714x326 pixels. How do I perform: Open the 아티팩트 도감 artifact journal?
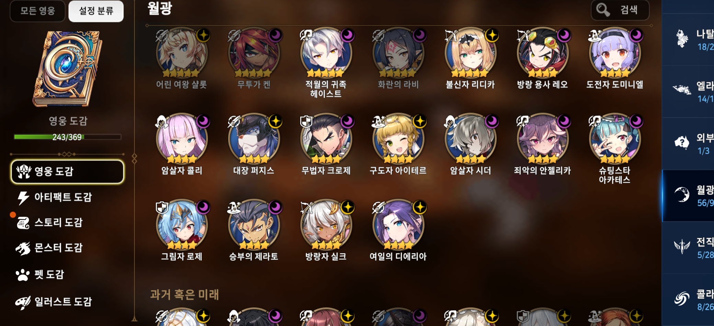tap(55, 197)
